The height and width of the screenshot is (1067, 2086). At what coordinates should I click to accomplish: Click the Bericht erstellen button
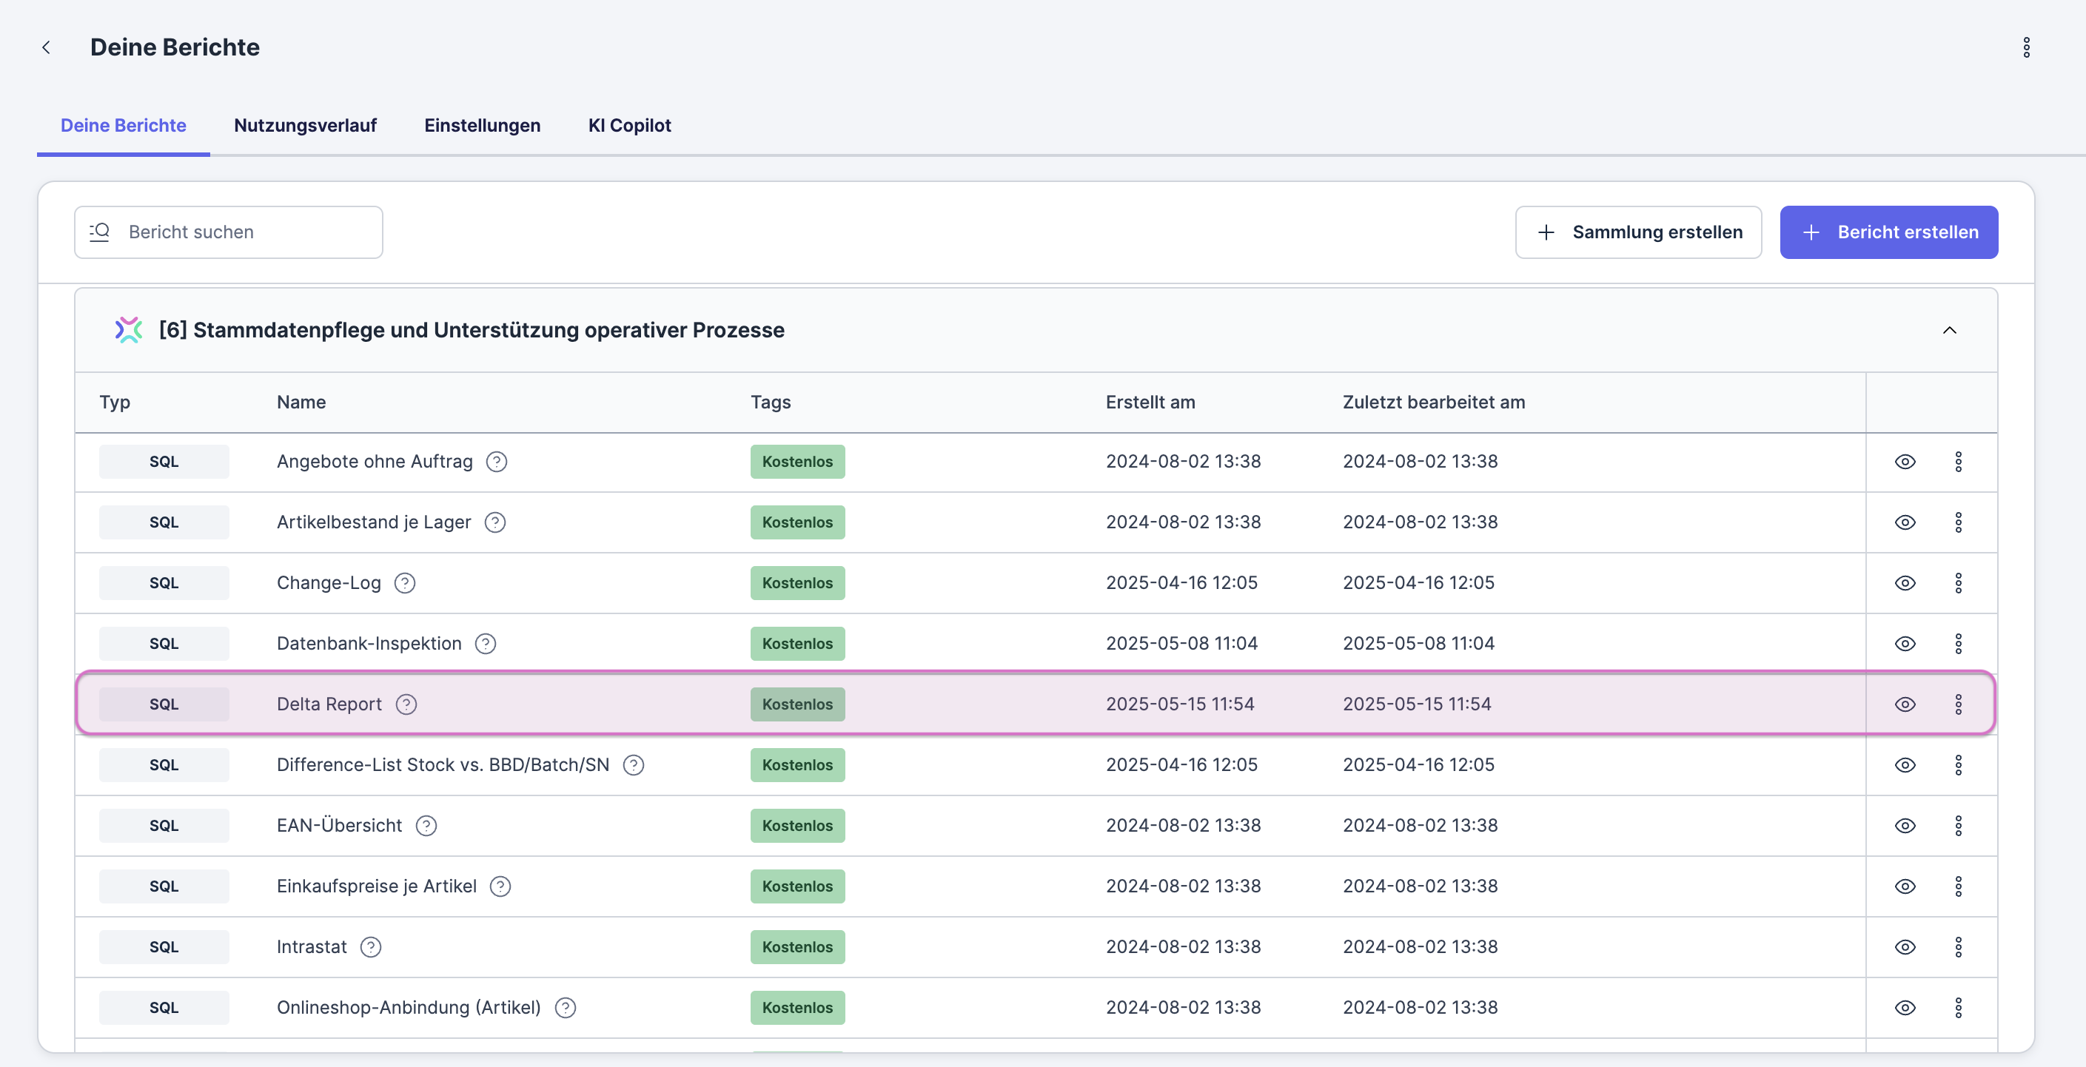click(x=1888, y=232)
